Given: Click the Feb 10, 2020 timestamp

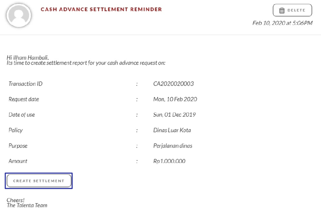Looking at the screenshot, I should [282, 23].
